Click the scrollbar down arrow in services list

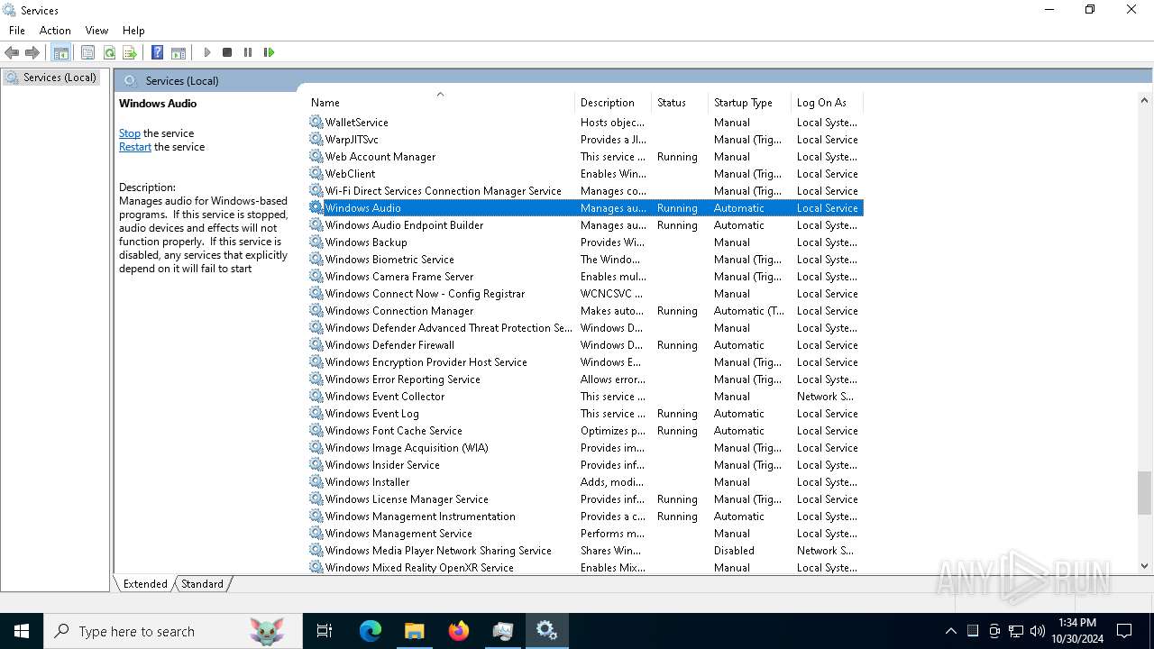pyautogui.click(x=1144, y=566)
